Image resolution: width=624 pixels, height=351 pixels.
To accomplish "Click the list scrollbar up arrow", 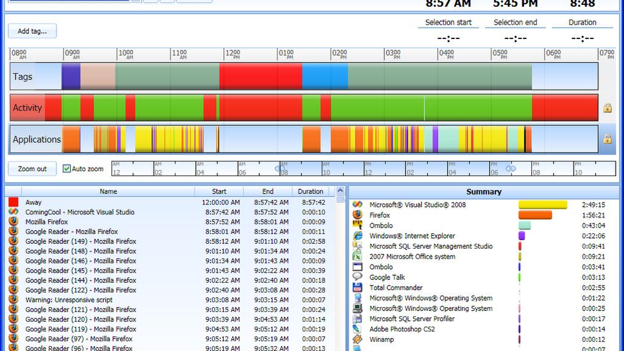I will click(x=340, y=191).
